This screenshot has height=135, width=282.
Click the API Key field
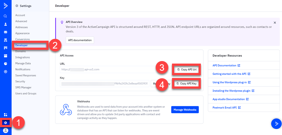104,84
